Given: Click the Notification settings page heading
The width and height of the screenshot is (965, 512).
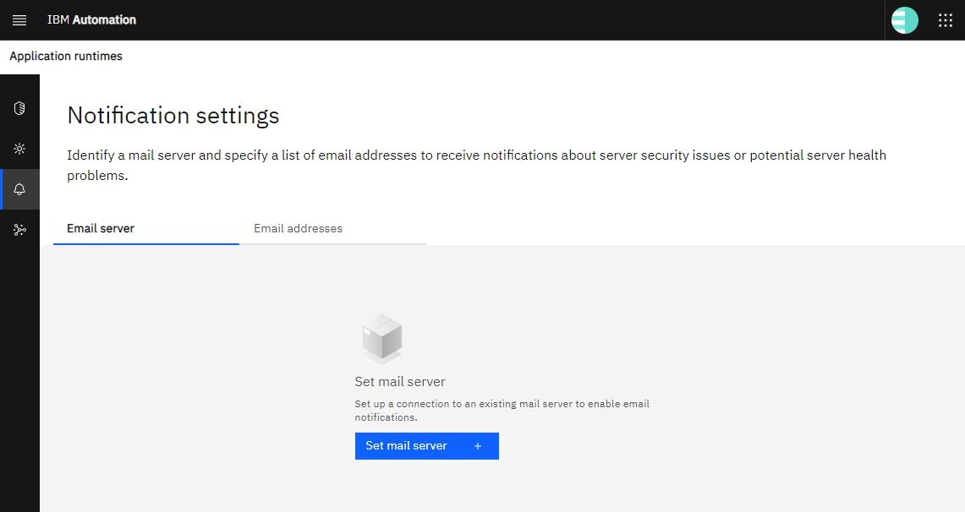Looking at the screenshot, I should tap(173, 115).
